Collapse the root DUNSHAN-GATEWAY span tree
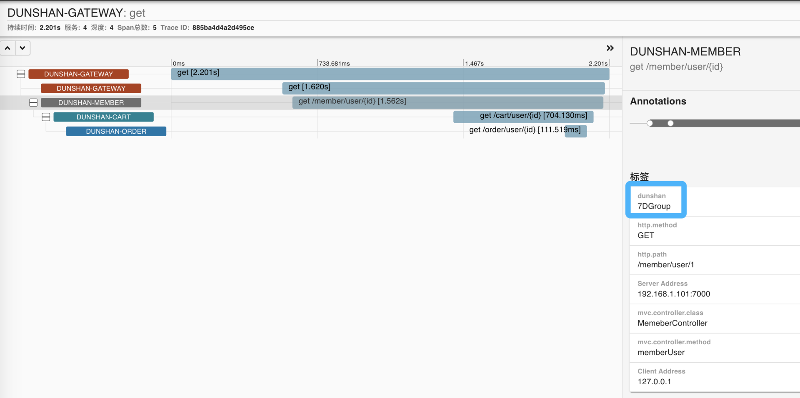 [21, 74]
